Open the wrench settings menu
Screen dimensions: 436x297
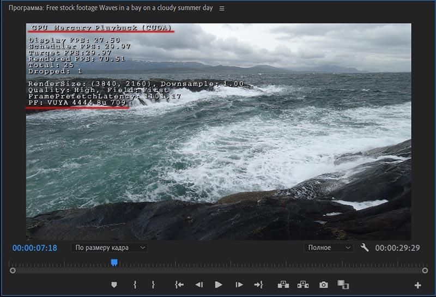[x=365, y=247]
